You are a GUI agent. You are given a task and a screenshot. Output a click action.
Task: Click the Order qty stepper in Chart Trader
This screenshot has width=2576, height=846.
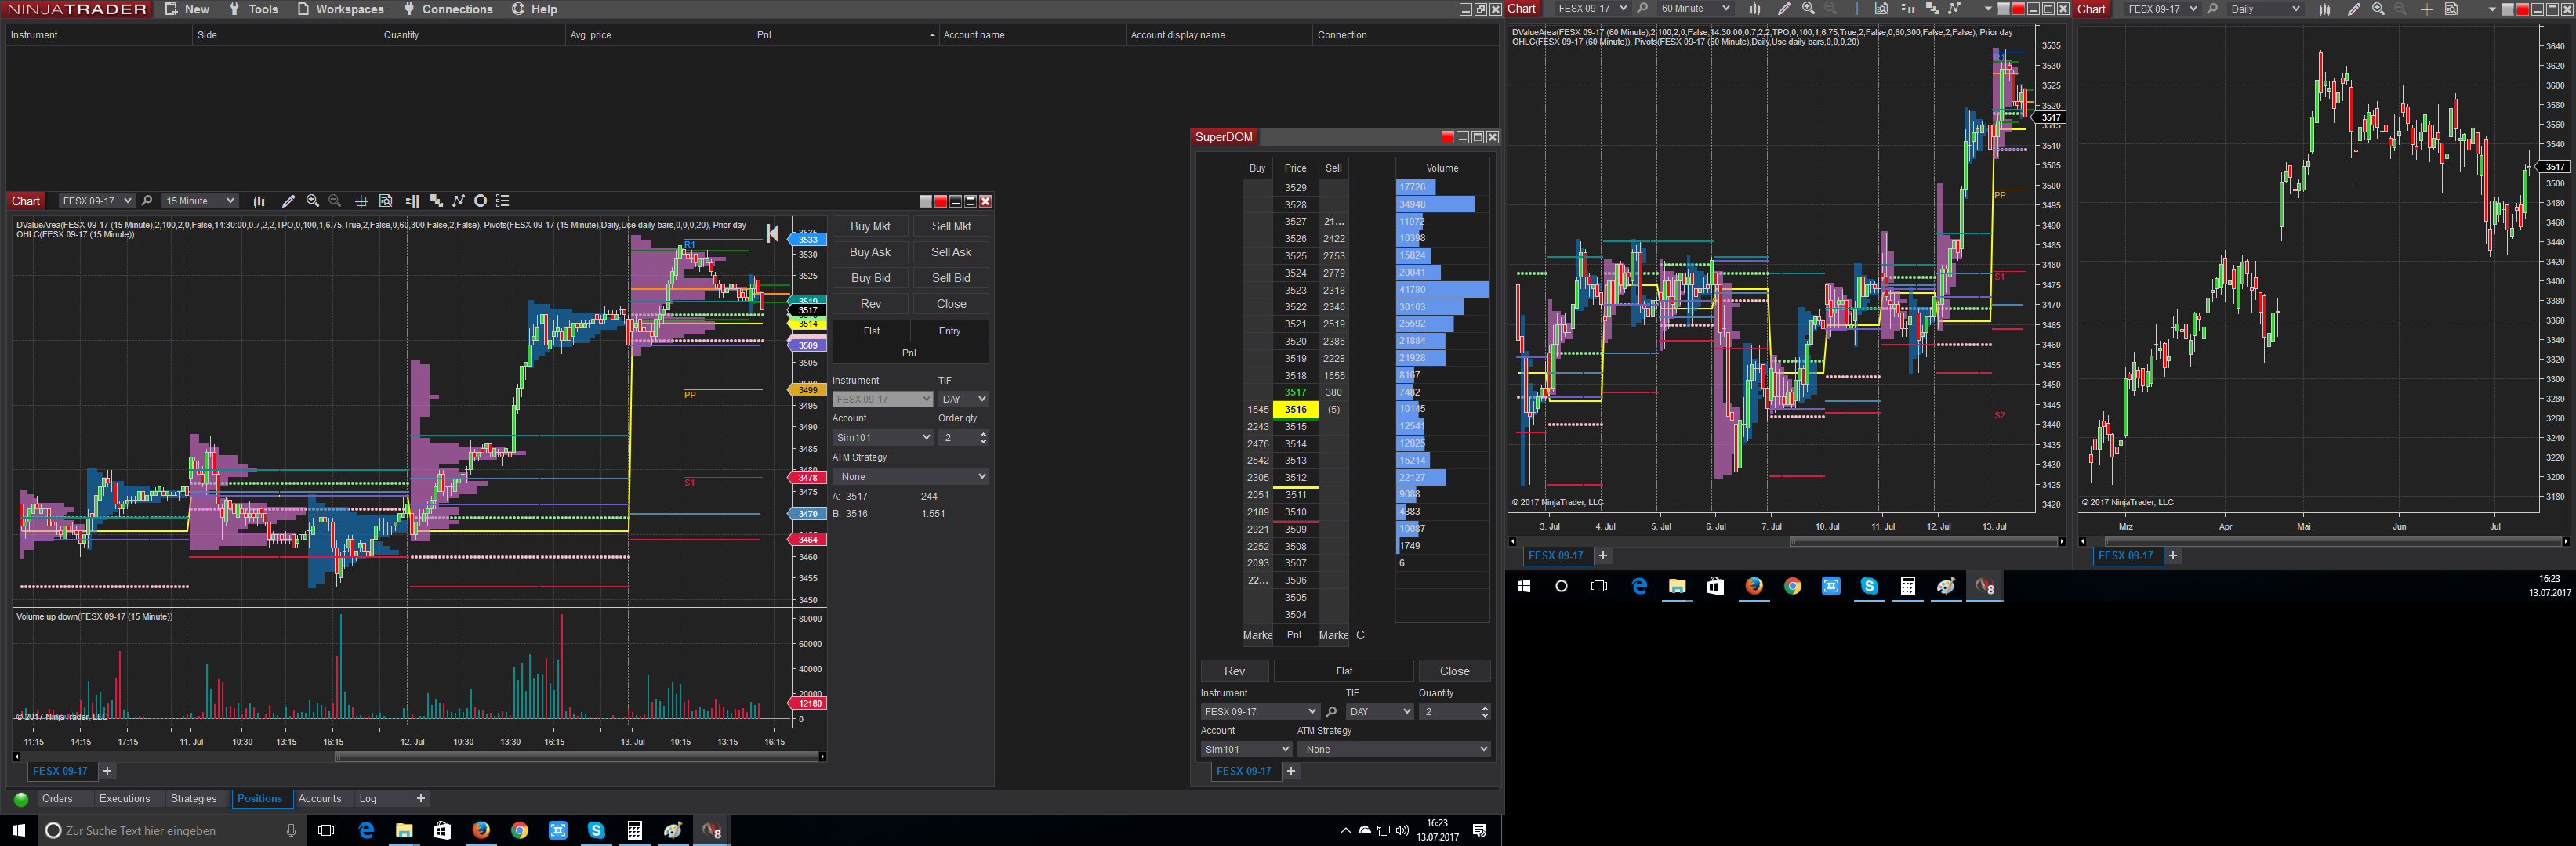984,437
